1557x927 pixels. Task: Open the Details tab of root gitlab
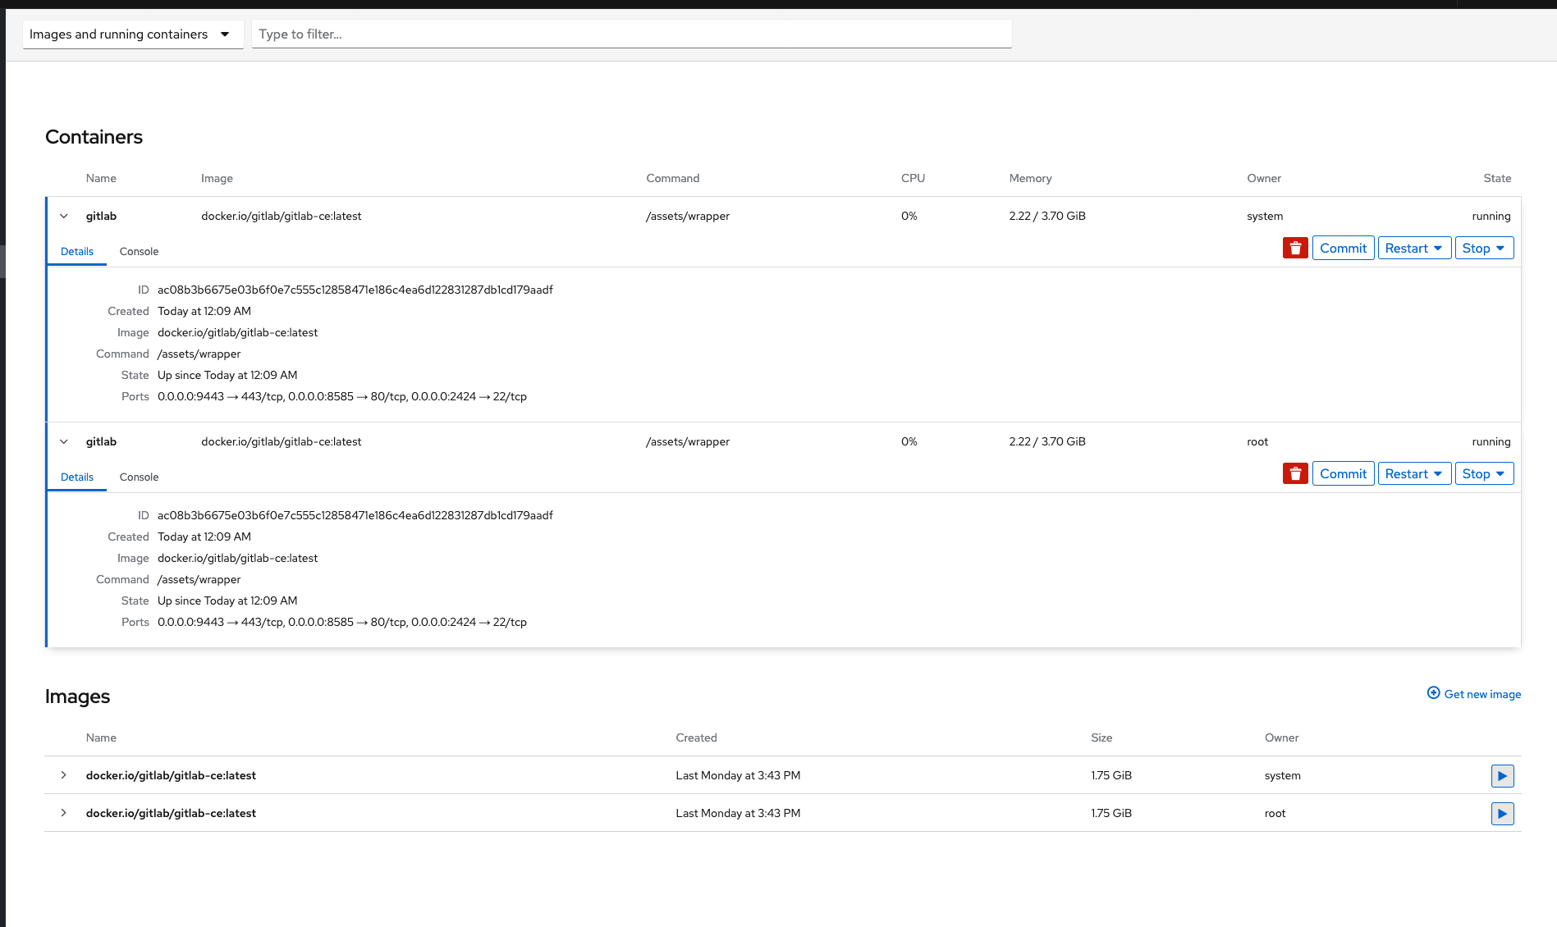coord(76,477)
